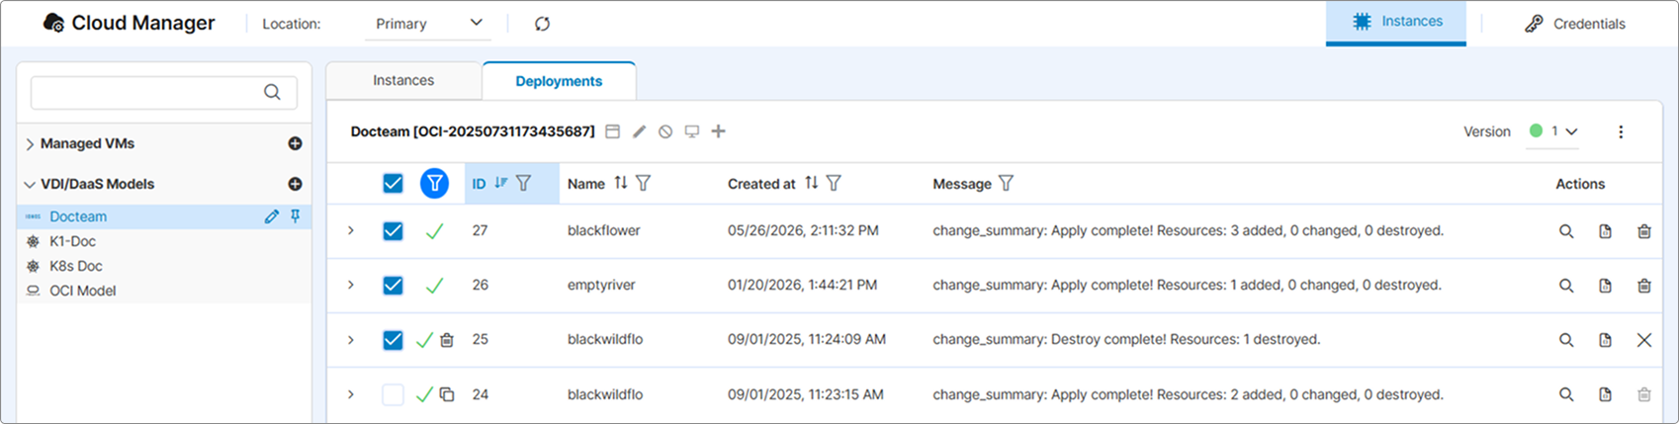
Task: Click the Cloud Manager logo
Action: 129,23
